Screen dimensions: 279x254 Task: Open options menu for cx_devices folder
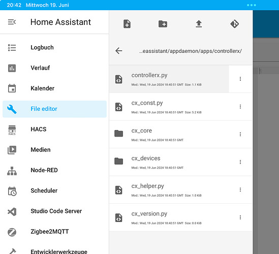click(240, 162)
